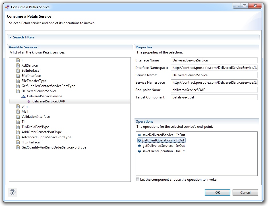Select the SqlInterface tree item
This screenshot has height=206, width=269.
pyautogui.click(x=30, y=71)
